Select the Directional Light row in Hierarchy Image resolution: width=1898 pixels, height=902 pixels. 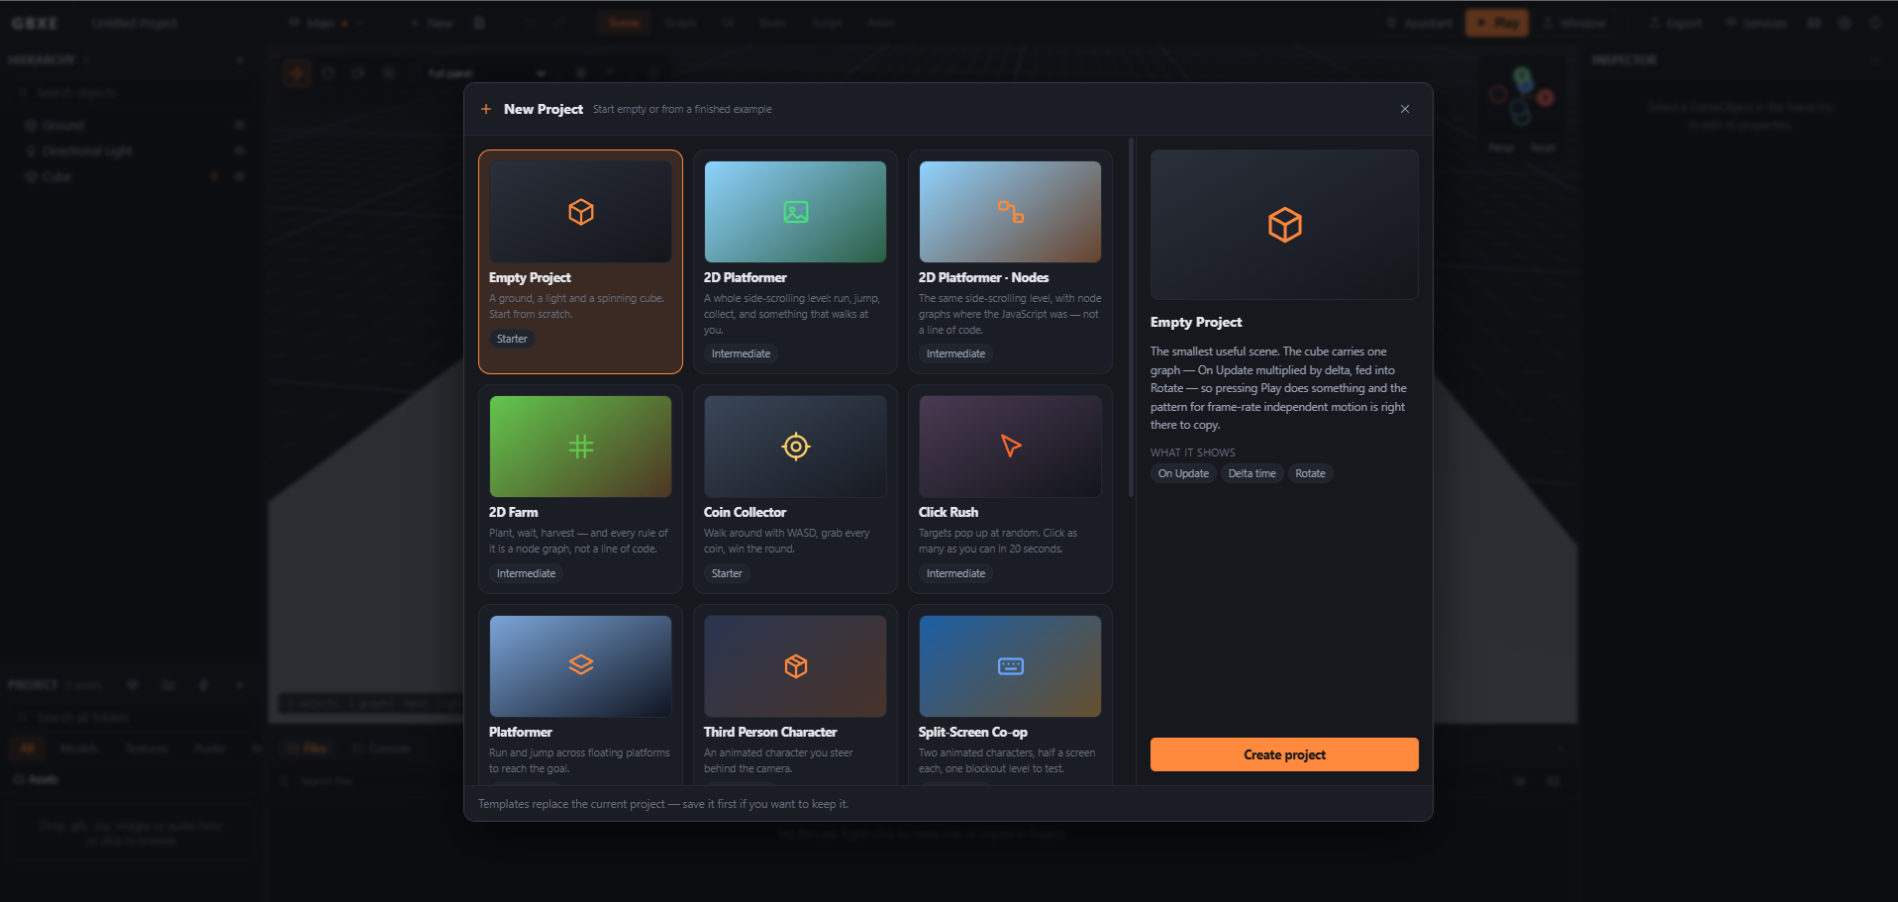tap(133, 150)
